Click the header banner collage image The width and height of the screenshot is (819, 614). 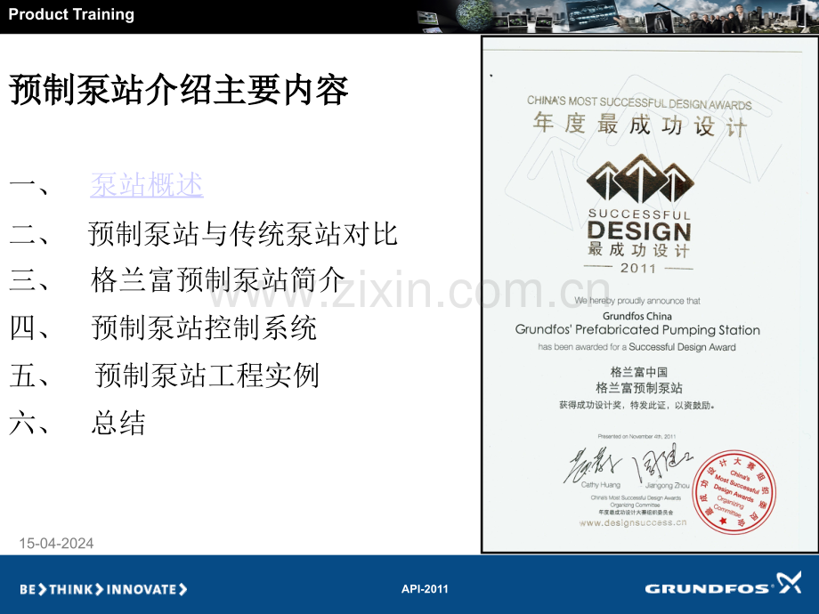coord(618,17)
